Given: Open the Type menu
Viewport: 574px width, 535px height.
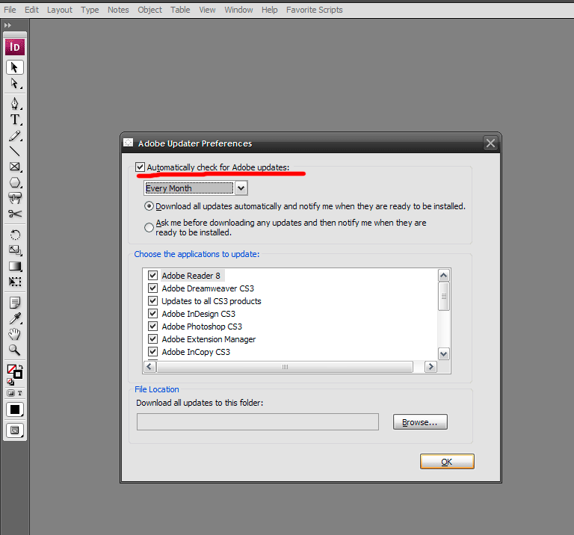Looking at the screenshot, I should pyautogui.click(x=90, y=10).
